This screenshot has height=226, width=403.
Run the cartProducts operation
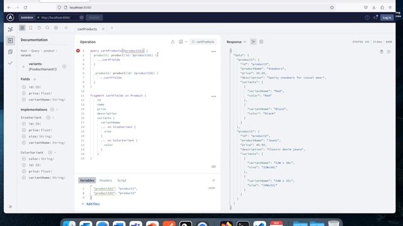click(x=203, y=42)
